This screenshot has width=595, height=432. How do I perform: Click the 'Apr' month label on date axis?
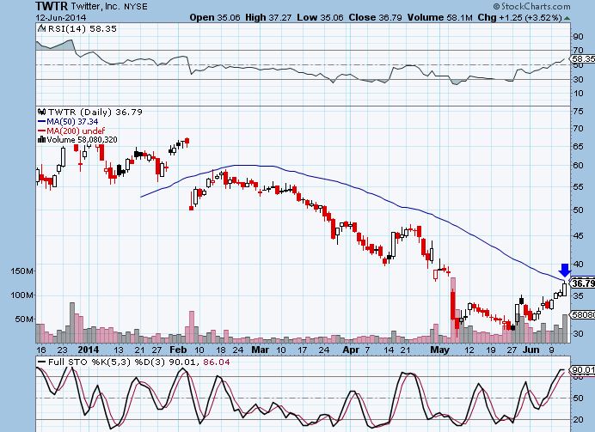click(351, 350)
